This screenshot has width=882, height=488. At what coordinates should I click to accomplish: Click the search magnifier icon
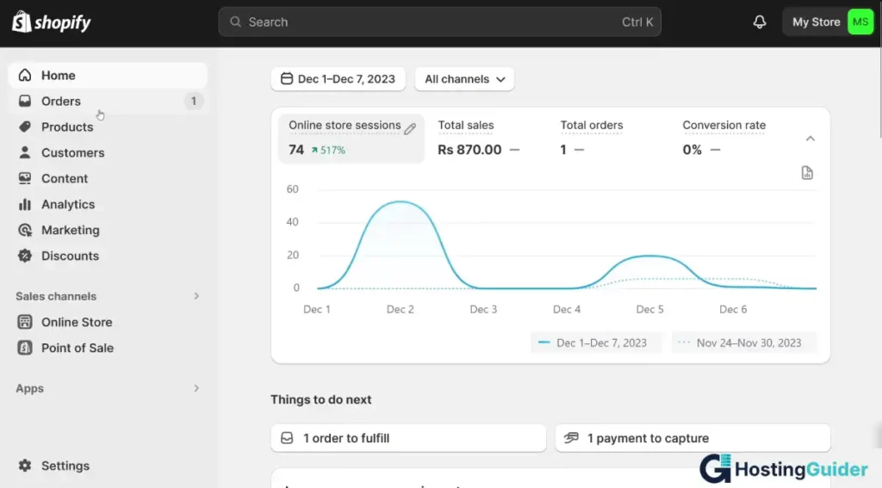click(235, 22)
